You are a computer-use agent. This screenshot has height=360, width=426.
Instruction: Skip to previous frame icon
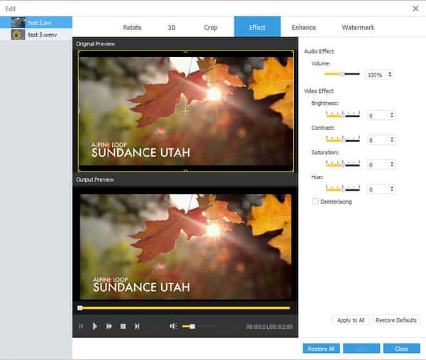click(81, 326)
